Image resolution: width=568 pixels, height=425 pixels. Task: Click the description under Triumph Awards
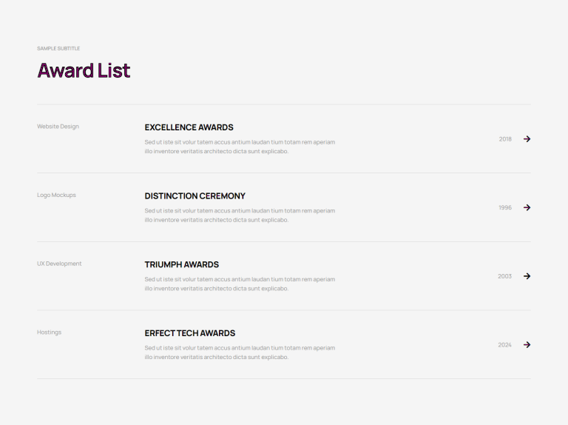pos(240,284)
